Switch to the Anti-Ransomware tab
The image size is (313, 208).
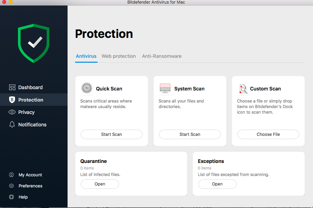(162, 56)
